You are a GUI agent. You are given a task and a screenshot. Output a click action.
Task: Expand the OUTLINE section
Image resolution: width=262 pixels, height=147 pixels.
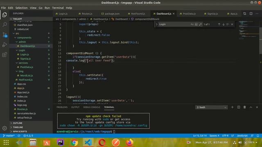(18, 123)
